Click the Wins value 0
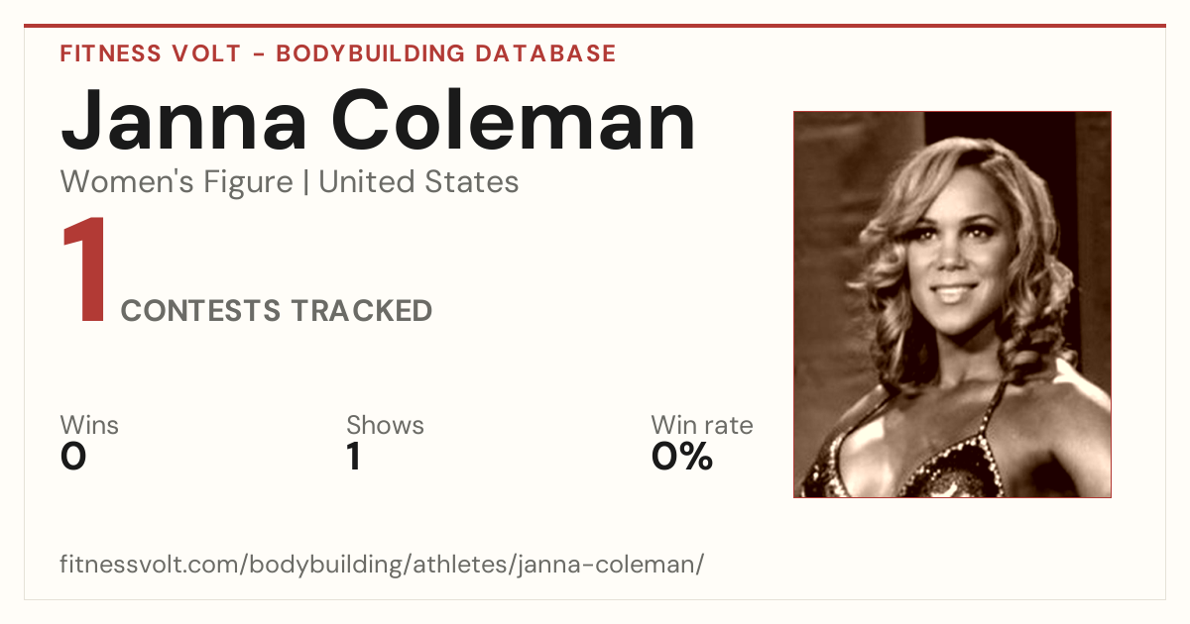This screenshot has width=1190, height=624. pos(73,457)
